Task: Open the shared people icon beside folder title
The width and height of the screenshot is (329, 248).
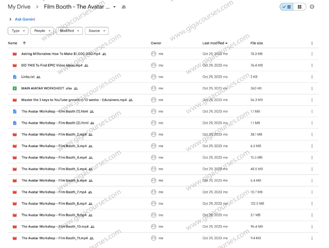Action: click(123, 7)
